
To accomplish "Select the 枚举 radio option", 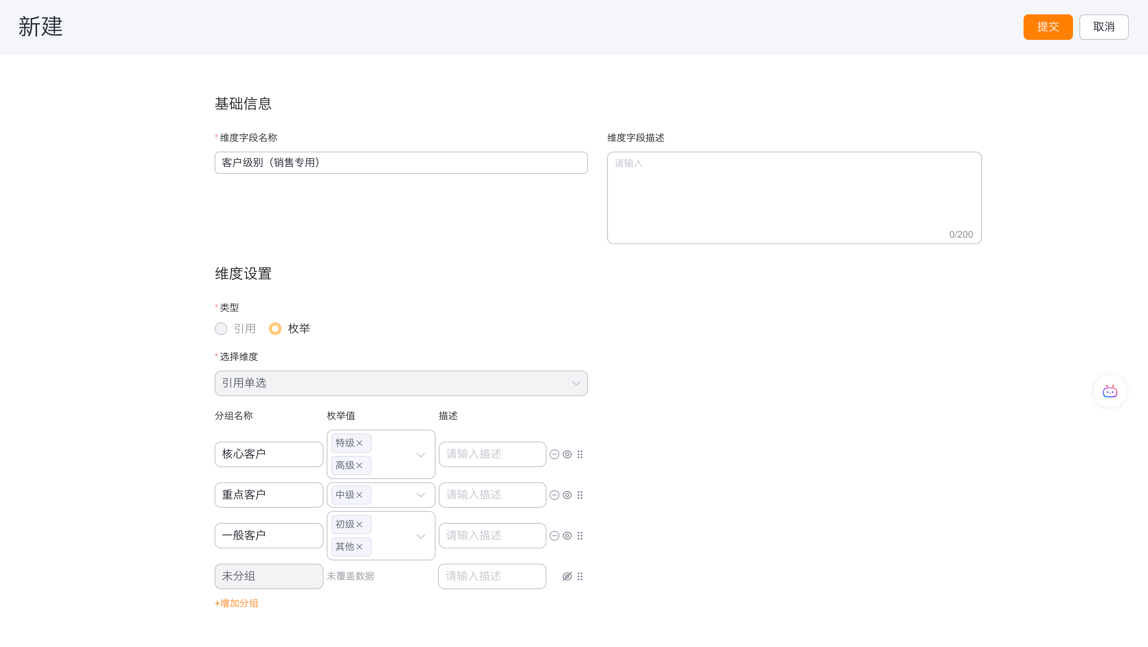I will pyautogui.click(x=275, y=329).
